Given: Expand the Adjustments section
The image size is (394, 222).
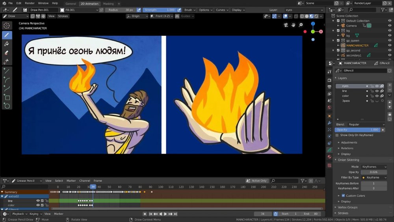Looking at the screenshot, I should tap(349, 142).
